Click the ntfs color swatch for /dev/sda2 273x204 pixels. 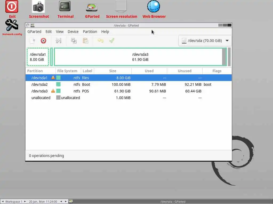click(58, 84)
